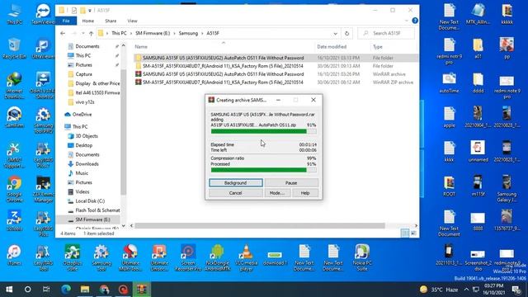528x297 pixels.
Task: Cancel the archive creation
Action: tap(236, 193)
